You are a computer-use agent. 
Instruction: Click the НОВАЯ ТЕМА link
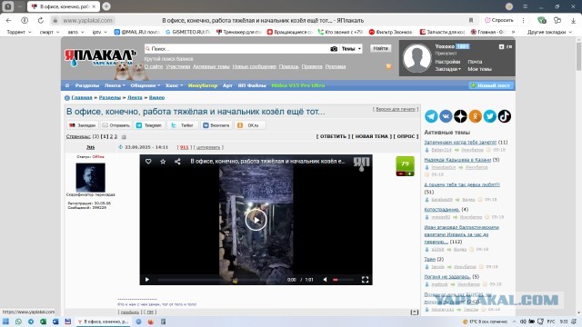point(372,136)
